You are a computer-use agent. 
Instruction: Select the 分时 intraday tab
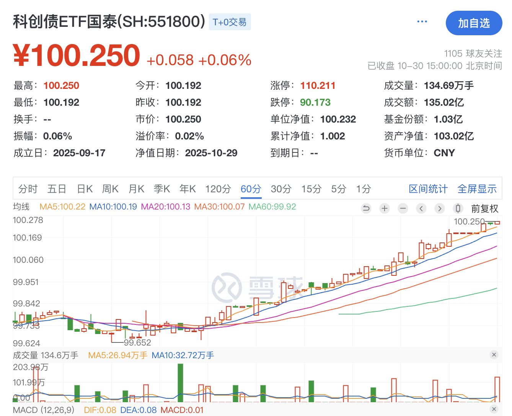point(28,189)
